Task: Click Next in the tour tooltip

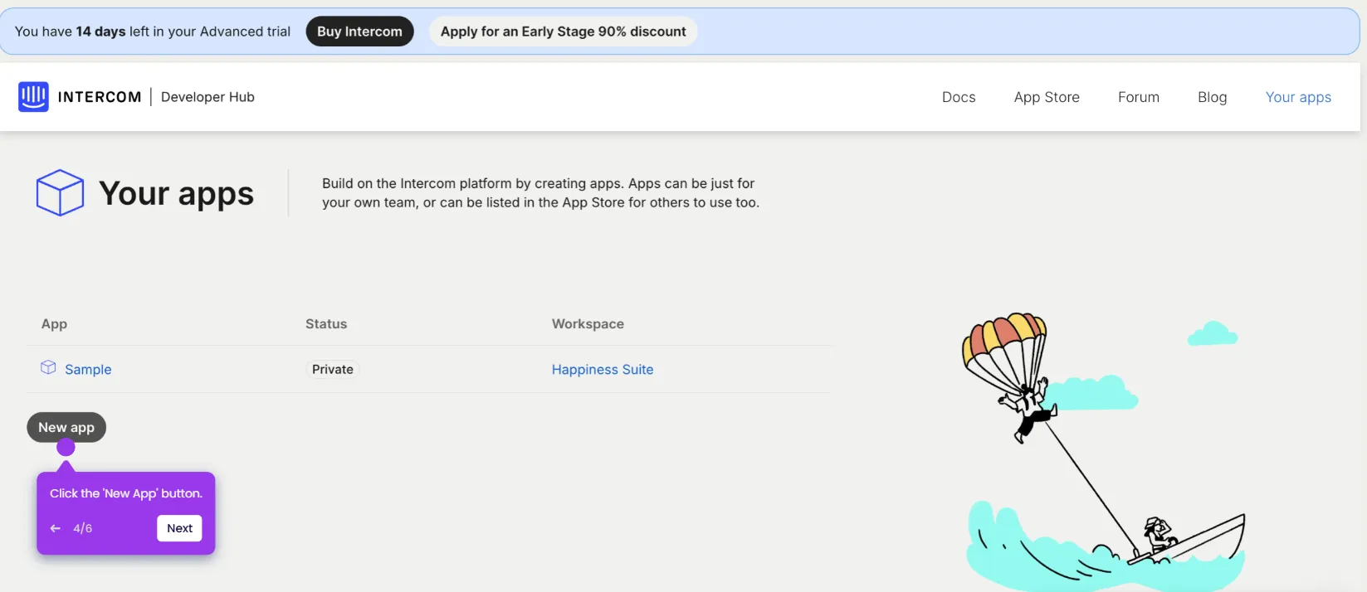Action: 179,528
